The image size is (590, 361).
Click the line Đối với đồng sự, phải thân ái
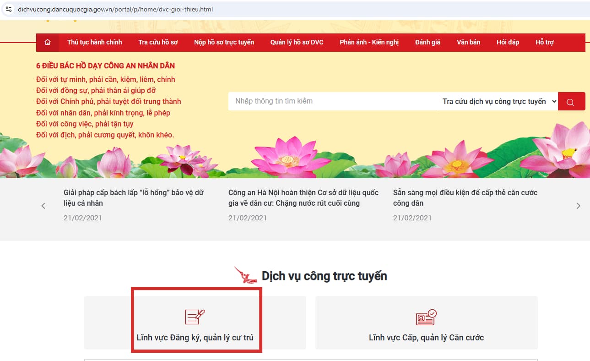[x=96, y=91]
